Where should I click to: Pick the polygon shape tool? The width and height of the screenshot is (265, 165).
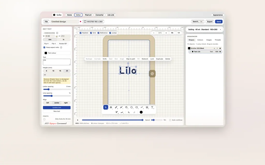126,107
